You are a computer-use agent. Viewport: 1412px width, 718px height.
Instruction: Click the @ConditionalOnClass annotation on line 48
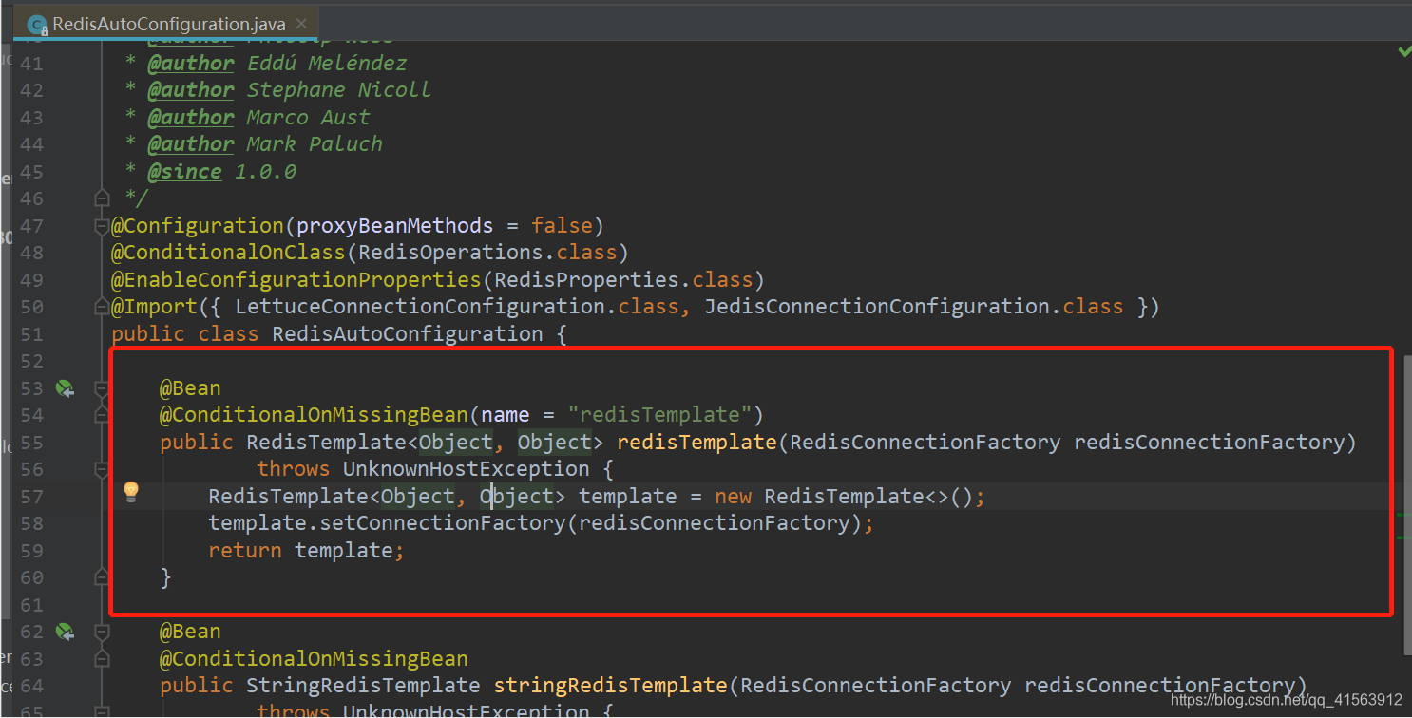coord(229,253)
